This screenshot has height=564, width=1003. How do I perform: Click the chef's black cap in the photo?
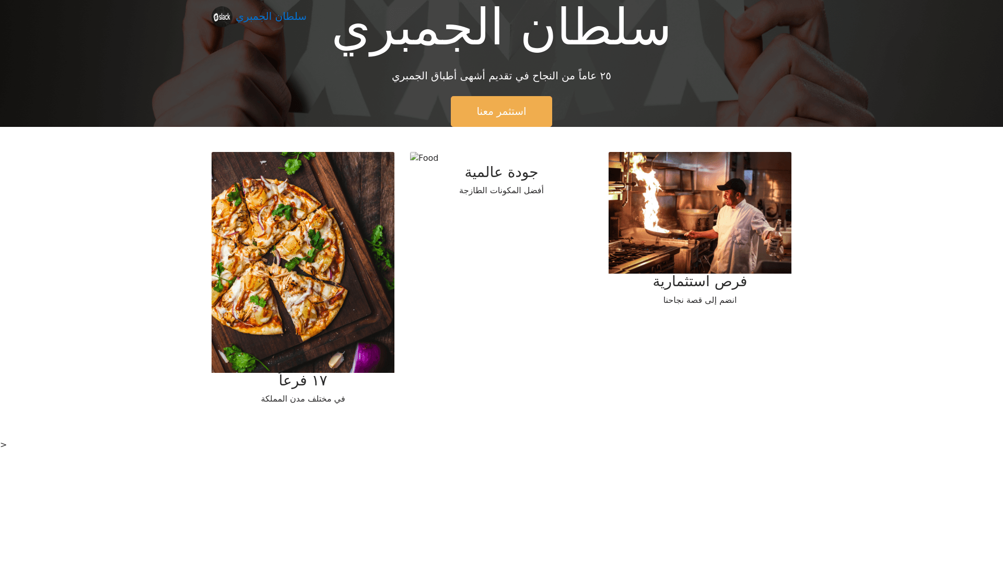point(732,186)
